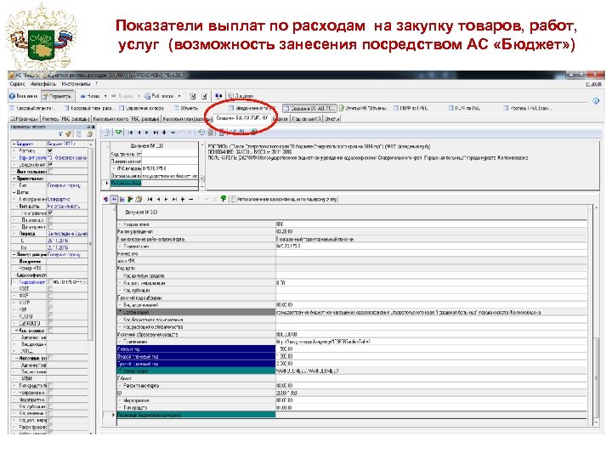The image size is (612, 459).
Task: Go to previous record in upper grid toolbar
Action: coord(139,133)
